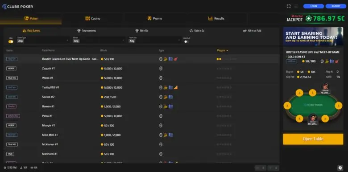This screenshot has height=172, width=348.
Task: Click top player avatar on table preview
Action: tap(325, 86)
